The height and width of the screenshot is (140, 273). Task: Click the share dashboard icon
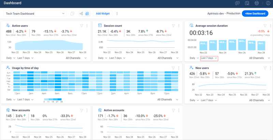pyautogui.click(x=81, y=14)
